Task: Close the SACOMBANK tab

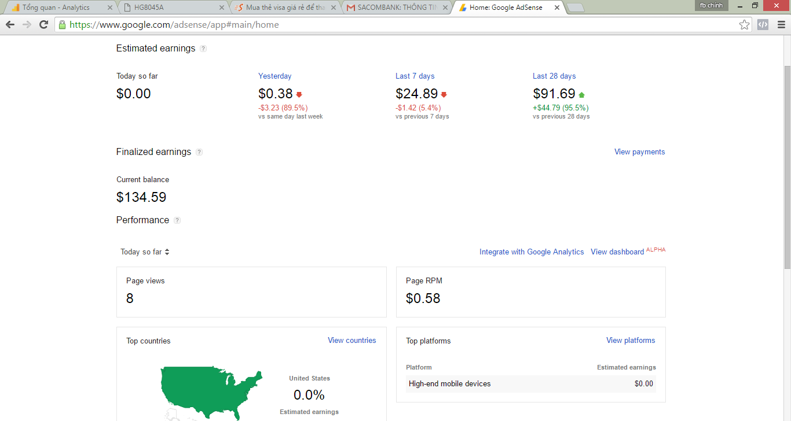Action: point(445,8)
